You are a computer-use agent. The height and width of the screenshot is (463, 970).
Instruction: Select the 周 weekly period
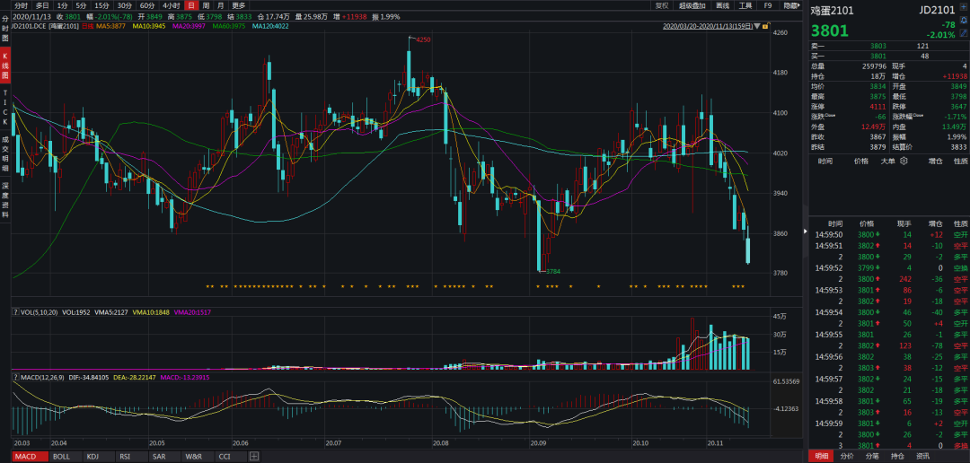(x=206, y=5)
